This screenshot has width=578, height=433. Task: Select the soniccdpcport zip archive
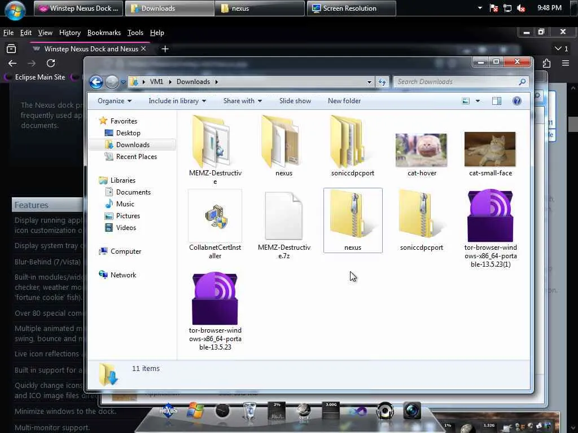pos(421,220)
